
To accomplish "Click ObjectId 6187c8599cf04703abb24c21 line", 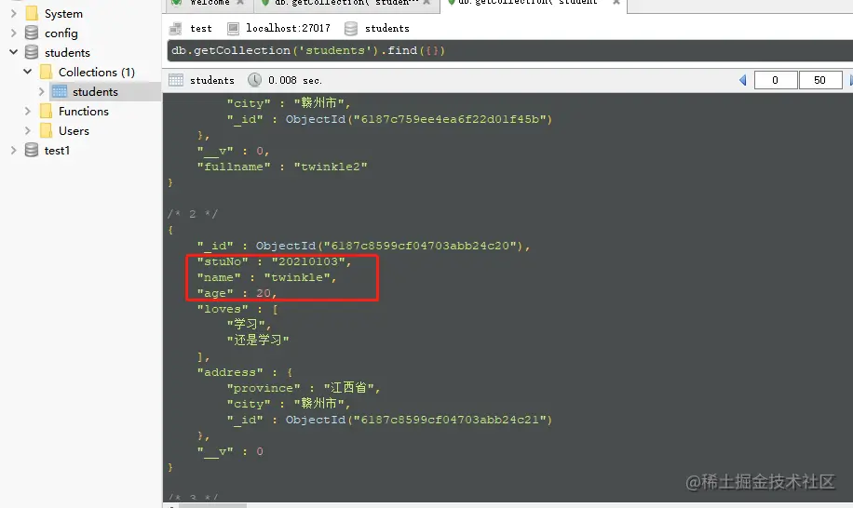I will (389, 420).
